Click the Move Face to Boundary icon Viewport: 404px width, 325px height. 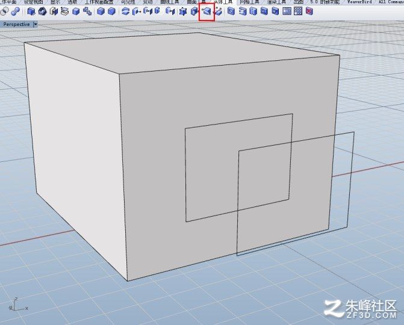[x=148, y=11]
